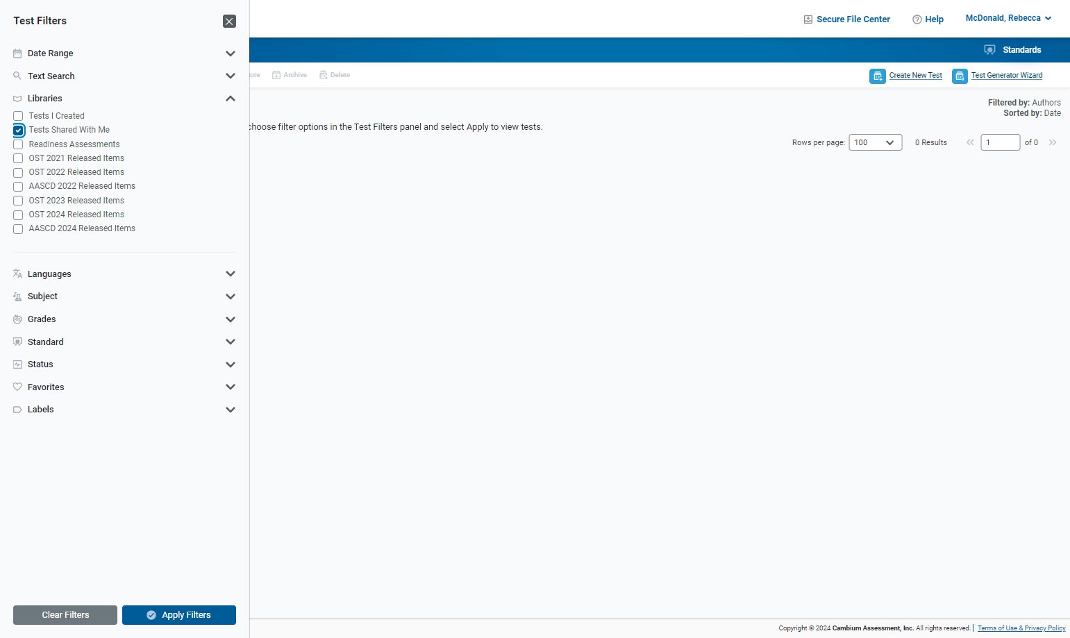The width and height of the screenshot is (1070, 638).
Task: Expand the Text Search filter chevron
Action: (231, 76)
